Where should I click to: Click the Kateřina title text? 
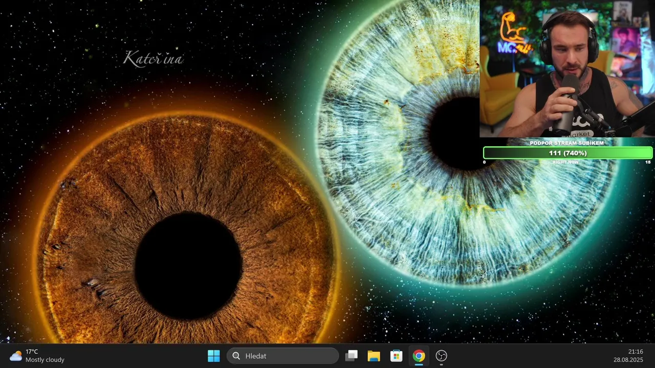tap(153, 58)
